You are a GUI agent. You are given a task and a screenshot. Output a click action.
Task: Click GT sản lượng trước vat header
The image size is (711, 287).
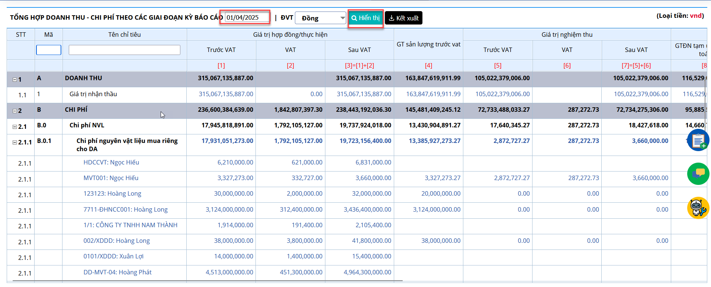click(x=428, y=44)
